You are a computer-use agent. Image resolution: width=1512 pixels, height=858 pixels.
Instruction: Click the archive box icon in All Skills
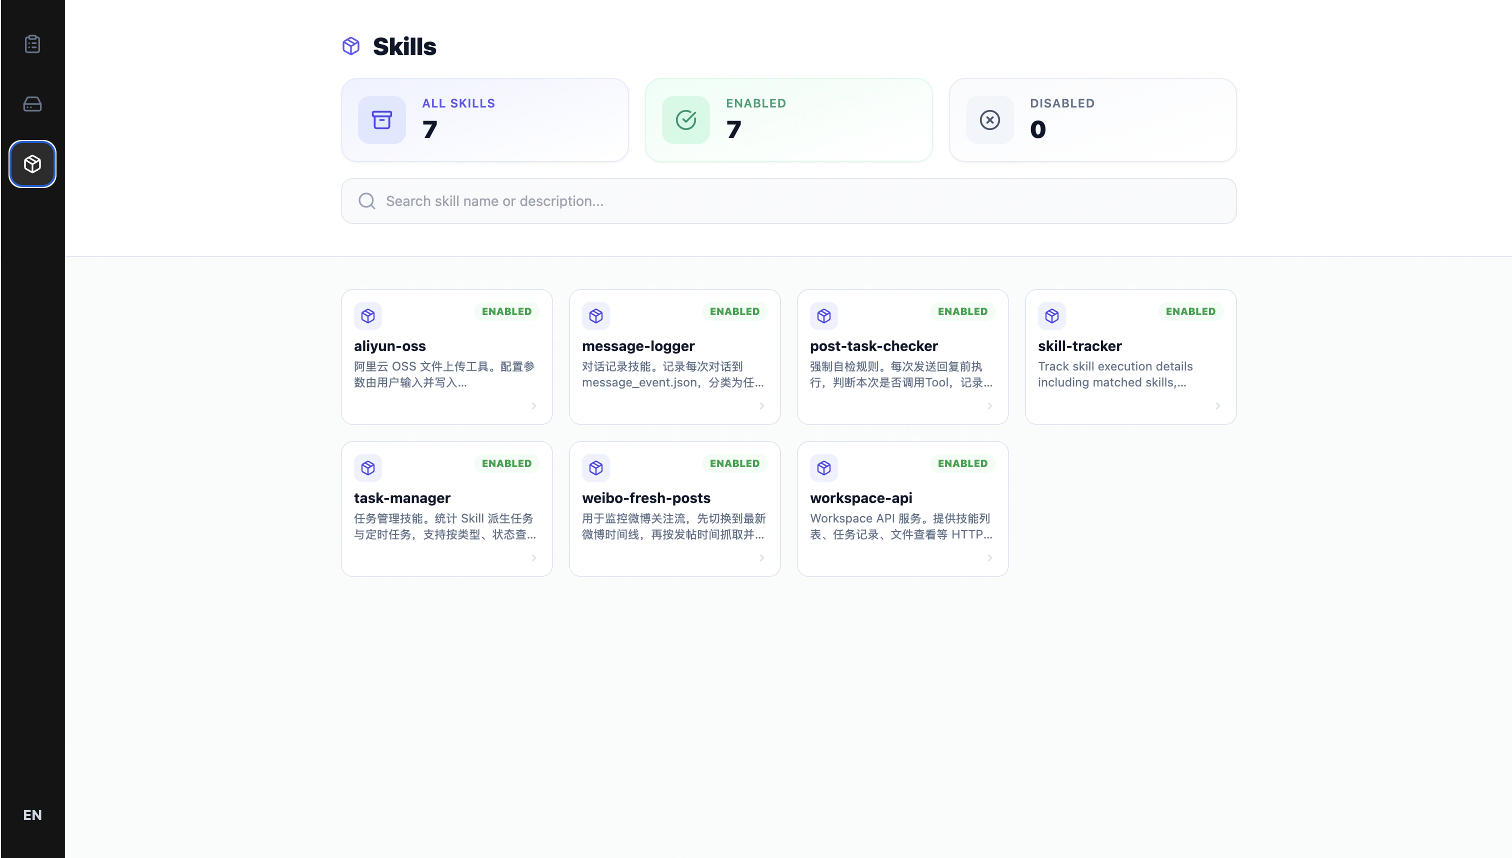[x=382, y=120]
